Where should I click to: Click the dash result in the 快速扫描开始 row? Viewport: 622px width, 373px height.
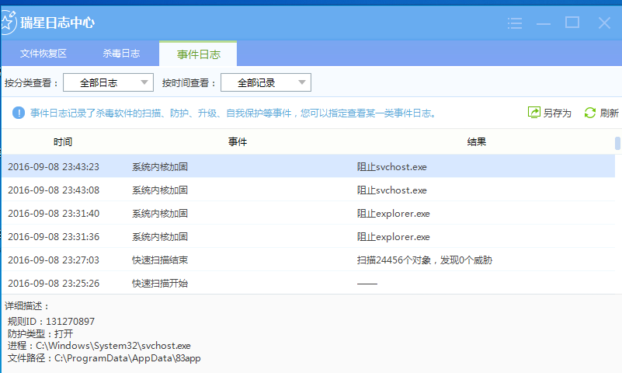(367, 284)
